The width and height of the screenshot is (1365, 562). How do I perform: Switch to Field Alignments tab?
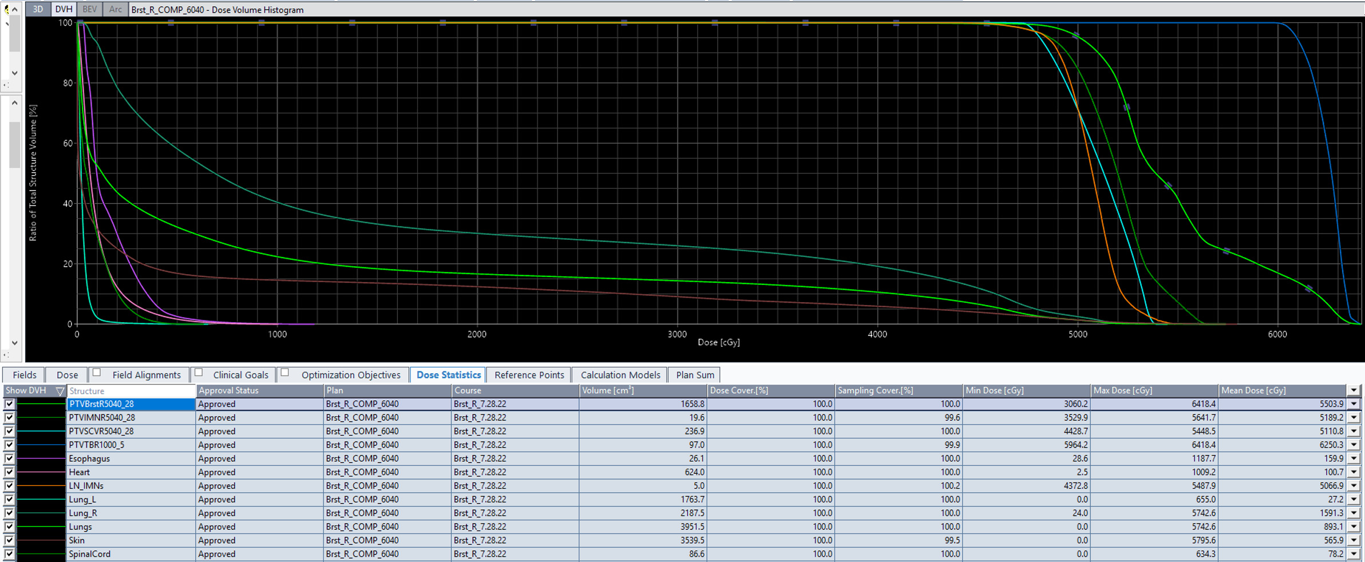[x=146, y=375]
